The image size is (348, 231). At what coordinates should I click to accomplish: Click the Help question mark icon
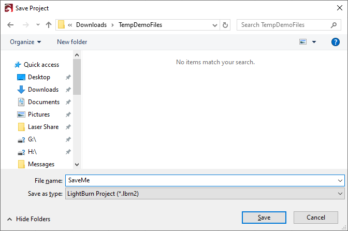coord(335,42)
